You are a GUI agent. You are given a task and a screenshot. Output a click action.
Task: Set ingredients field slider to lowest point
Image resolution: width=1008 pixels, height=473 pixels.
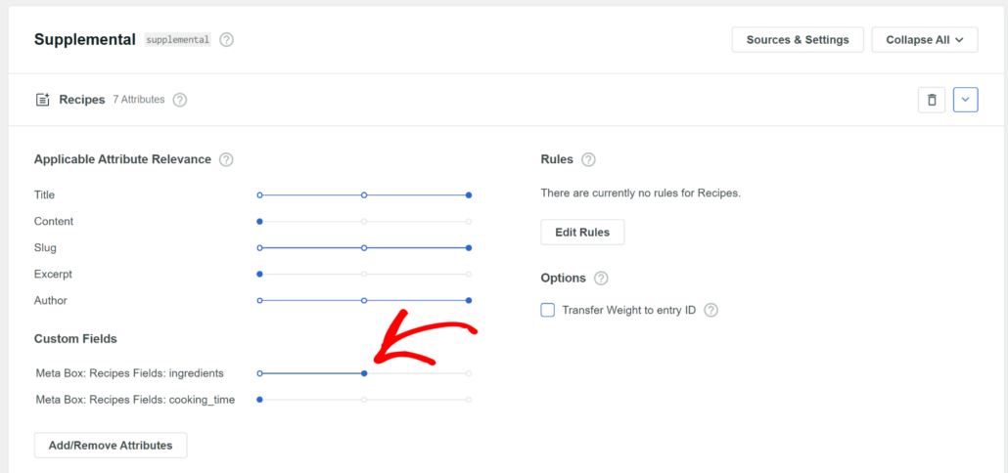click(259, 373)
